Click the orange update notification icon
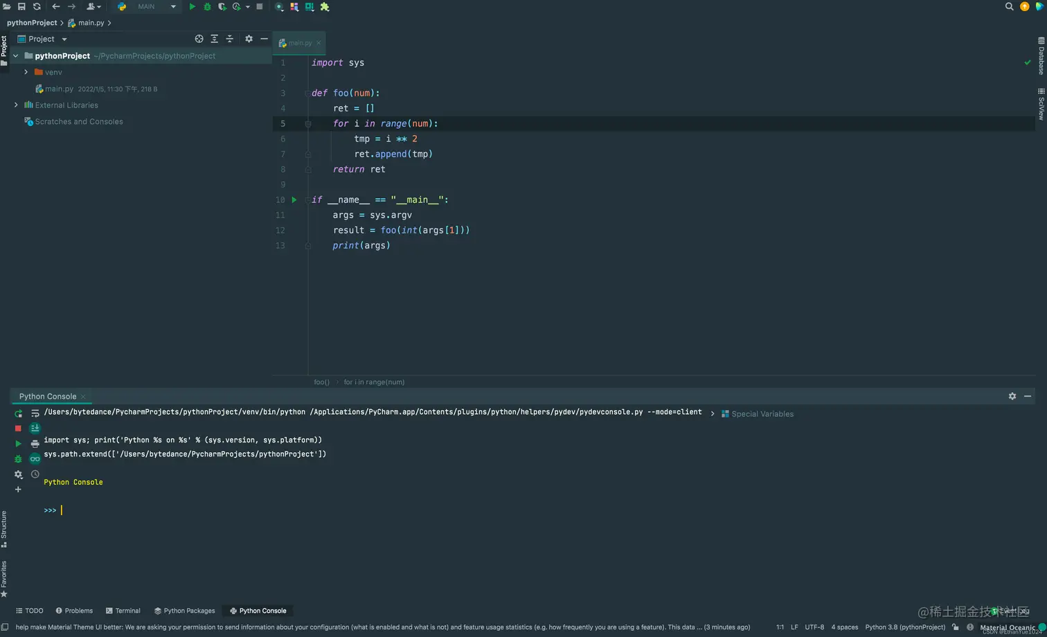Viewport: 1047px width, 637px height. [1025, 6]
